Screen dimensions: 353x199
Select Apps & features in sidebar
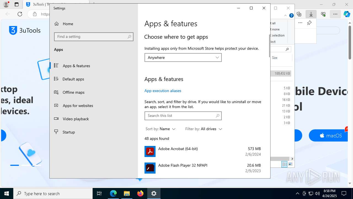[x=76, y=66]
